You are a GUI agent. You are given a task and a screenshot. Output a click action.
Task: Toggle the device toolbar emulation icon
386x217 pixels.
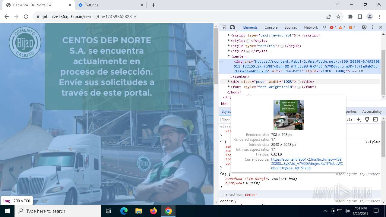[x=232, y=27]
